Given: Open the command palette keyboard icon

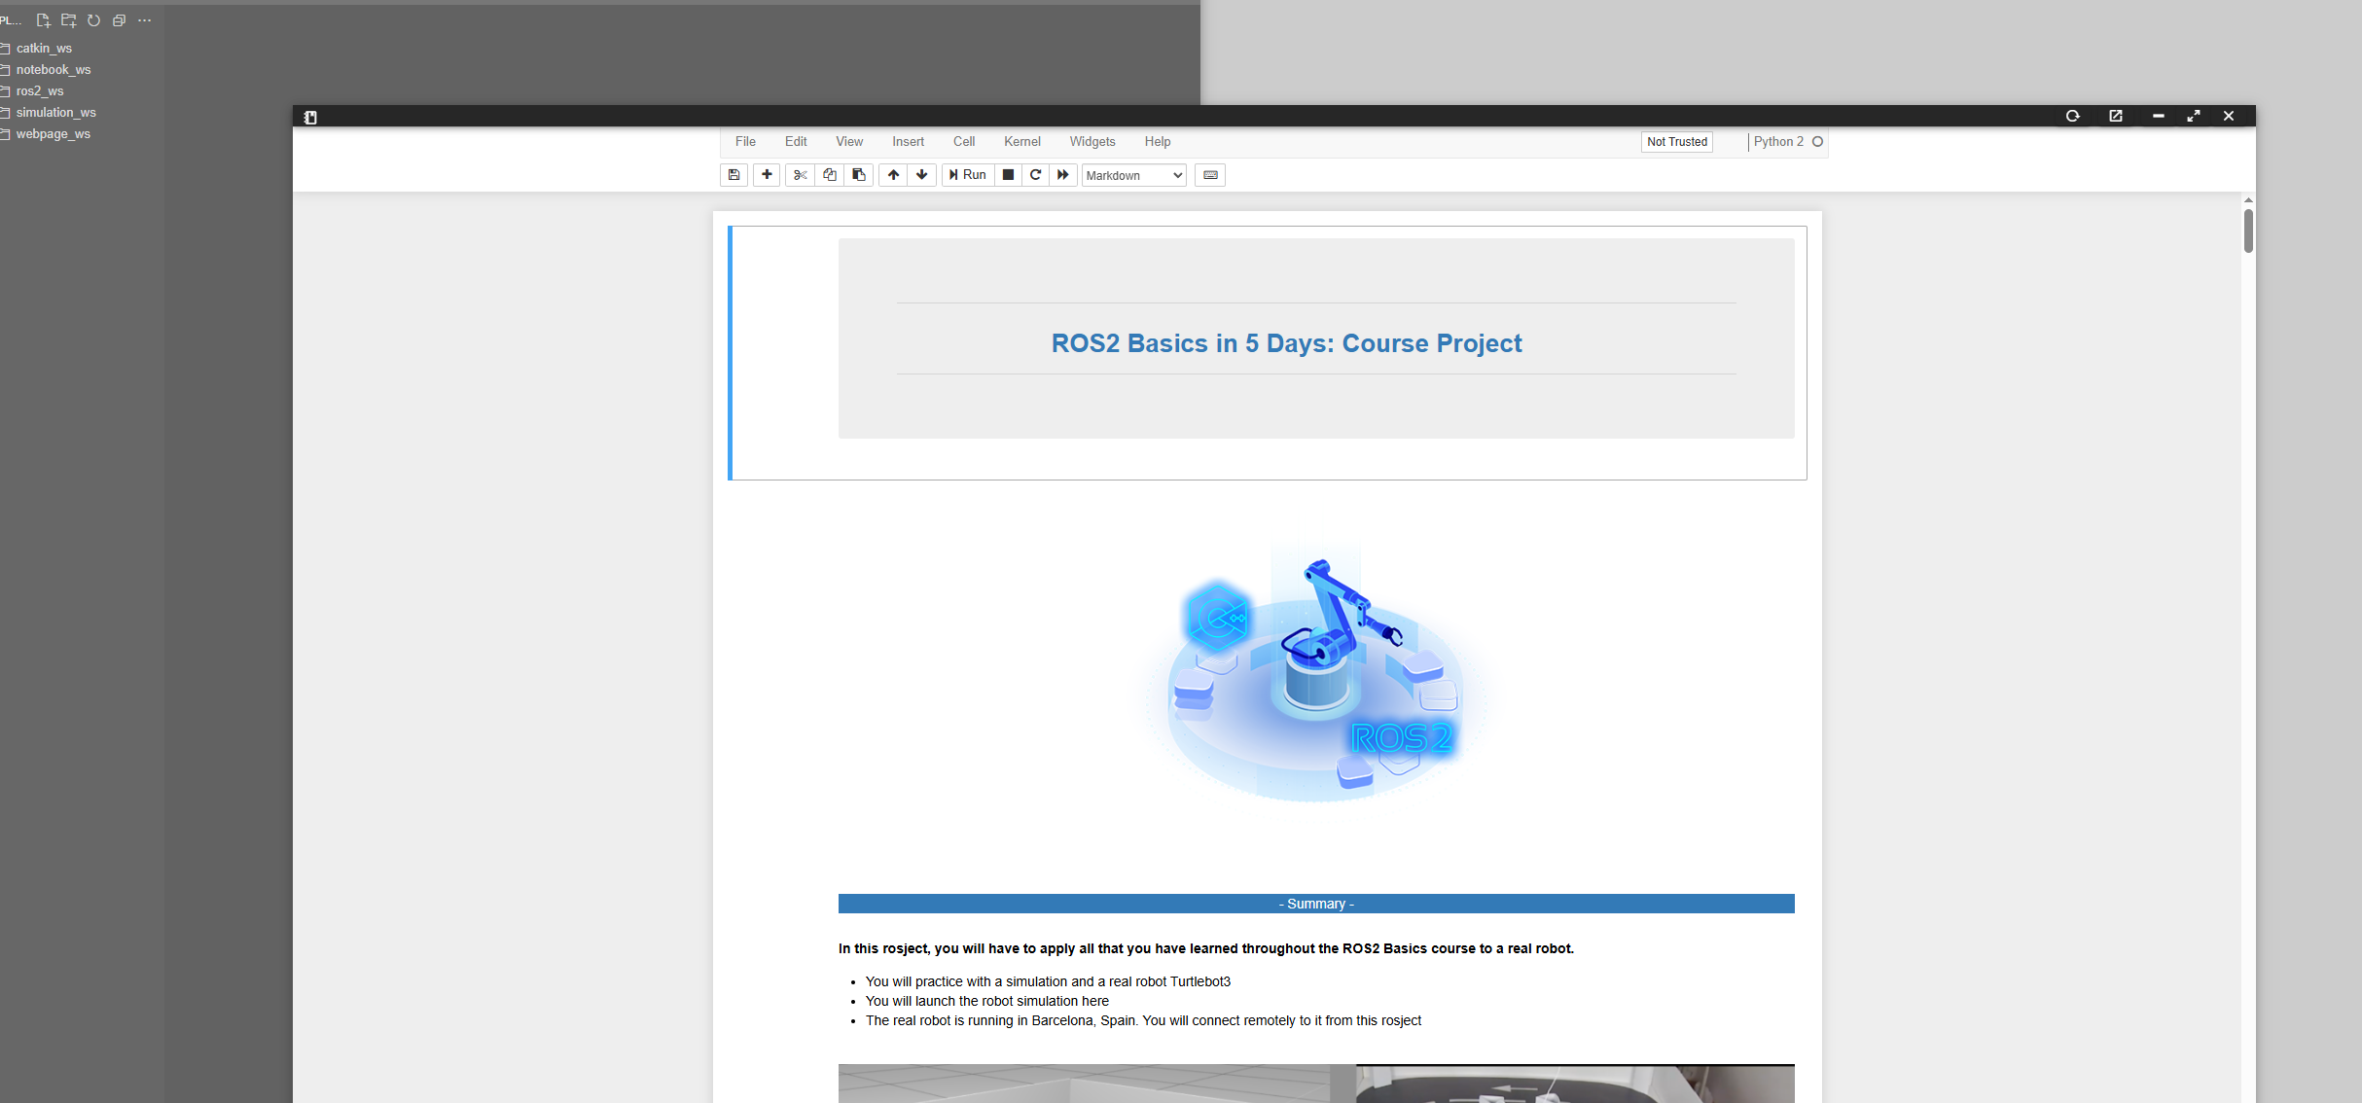Looking at the screenshot, I should tap(1210, 175).
